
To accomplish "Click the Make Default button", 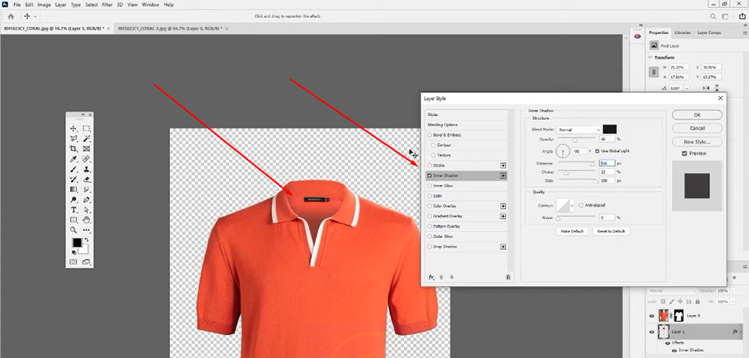I will [x=573, y=230].
